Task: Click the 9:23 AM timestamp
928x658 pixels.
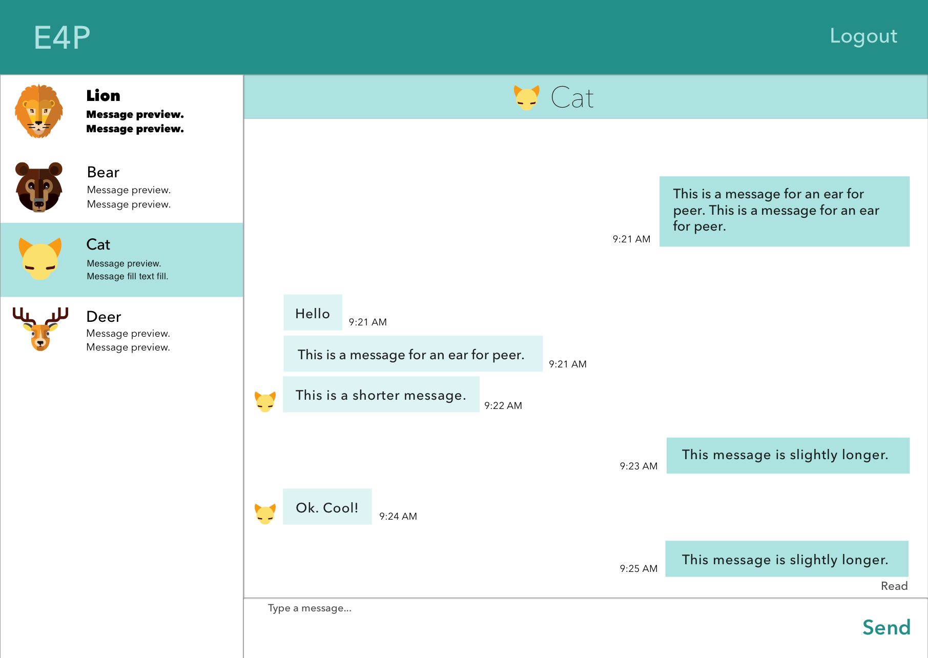Action: [x=638, y=466]
